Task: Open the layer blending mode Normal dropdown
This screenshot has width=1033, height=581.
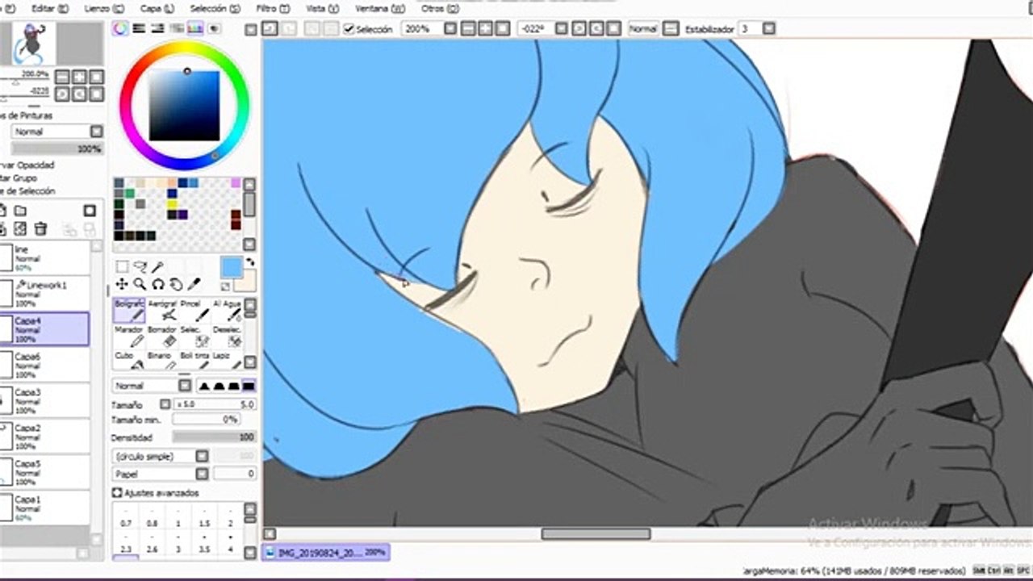Action: (x=57, y=132)
